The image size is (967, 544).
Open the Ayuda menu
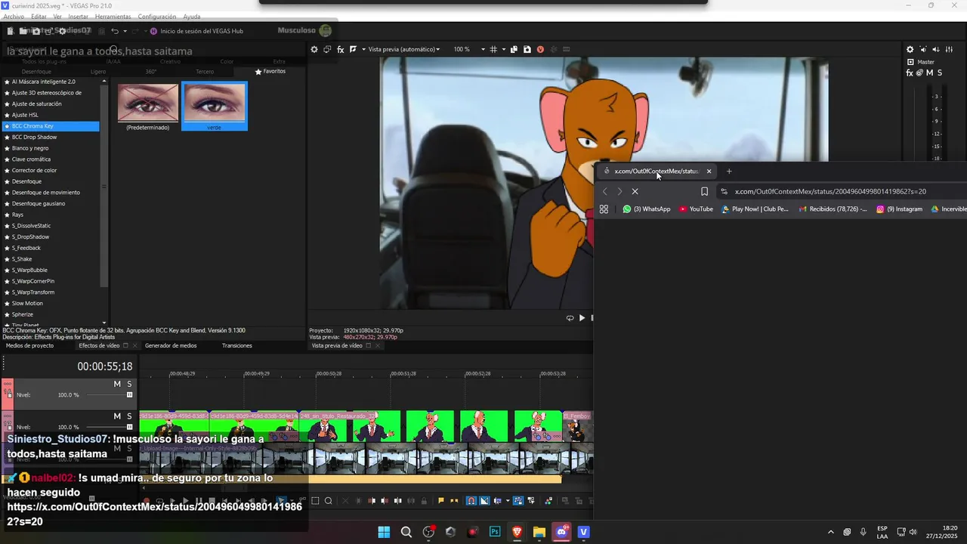(192, 16)
